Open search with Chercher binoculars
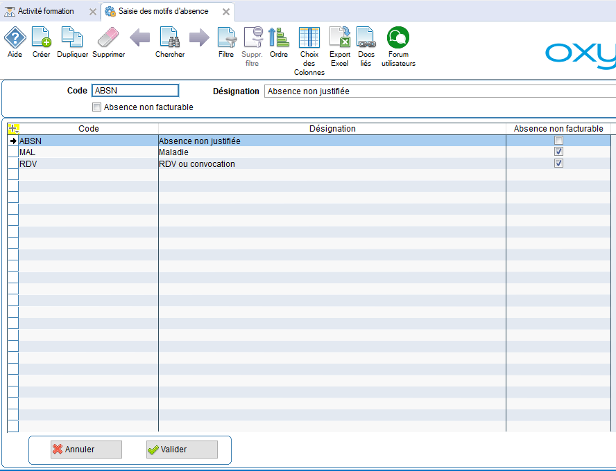The image size is (616, 471). coord(170,38)
